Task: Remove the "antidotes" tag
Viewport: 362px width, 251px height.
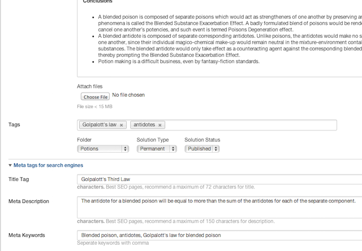Action: [160, 125]
